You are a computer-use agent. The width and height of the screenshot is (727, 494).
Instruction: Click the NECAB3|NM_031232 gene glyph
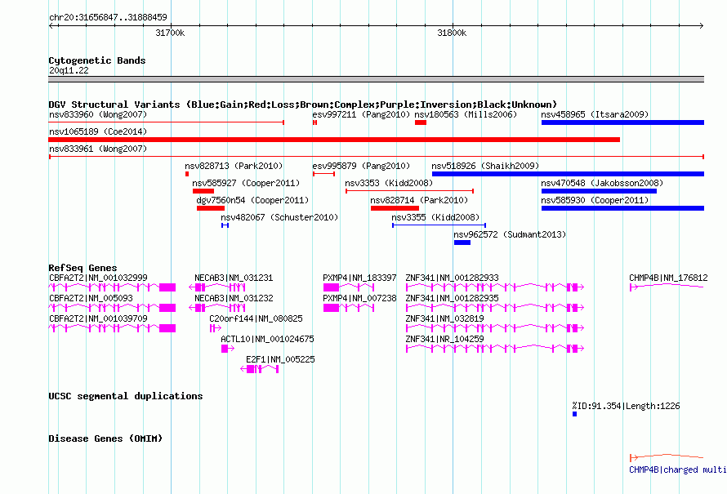tap(217, 308)
